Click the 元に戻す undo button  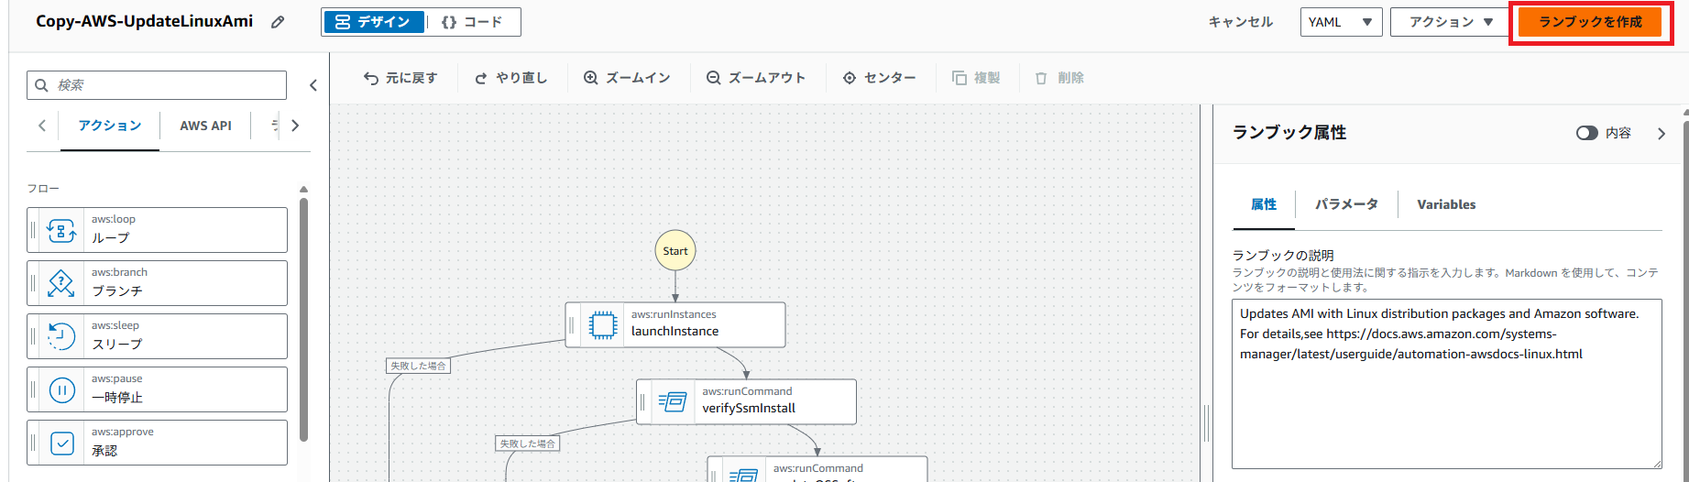[x=400, y=78]
